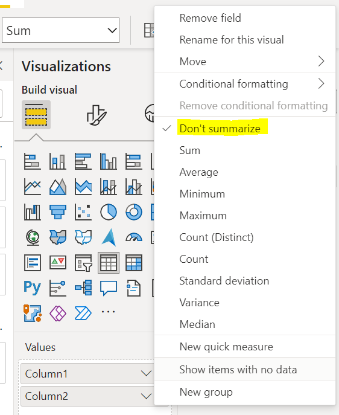Choose the Line chart visual
Viewport: 339px width, 415px height.
coord(32,187)
